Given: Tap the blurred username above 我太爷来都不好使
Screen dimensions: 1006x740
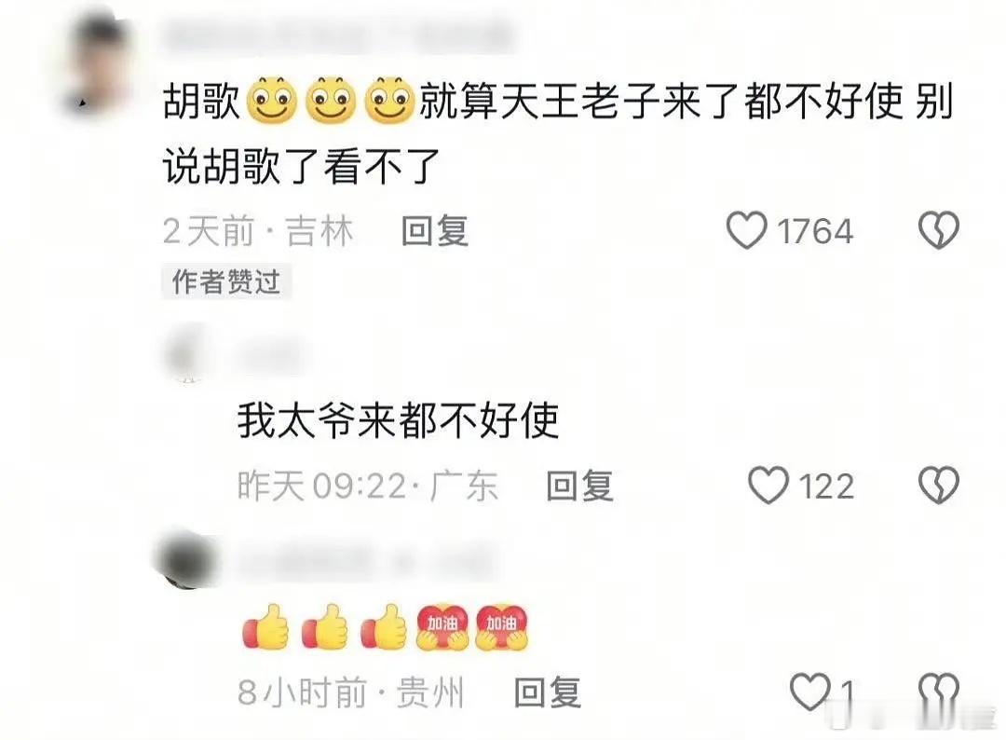Looking at the screenshot, I should pyautogui.click(x=269, y=355).
